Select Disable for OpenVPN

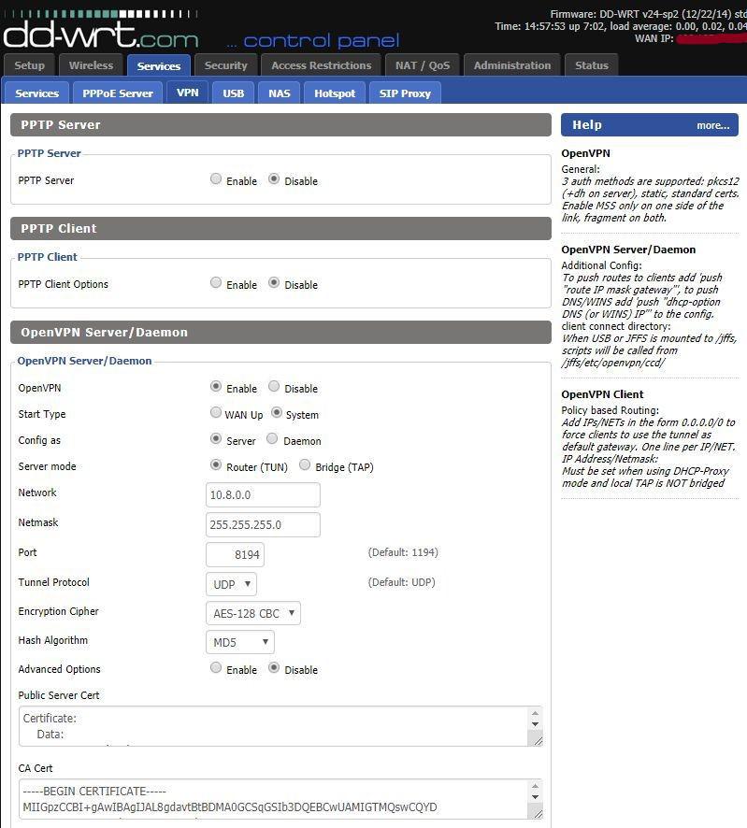point(274,386)
